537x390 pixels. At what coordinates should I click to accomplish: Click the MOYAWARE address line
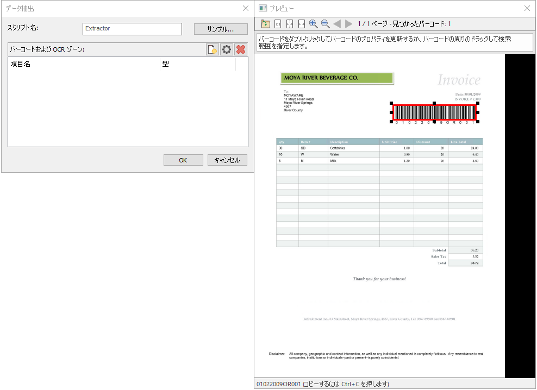point(294,95)
